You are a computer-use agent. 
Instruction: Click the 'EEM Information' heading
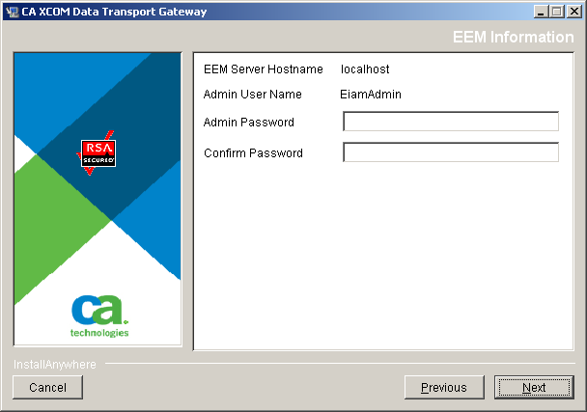point(514,37)
